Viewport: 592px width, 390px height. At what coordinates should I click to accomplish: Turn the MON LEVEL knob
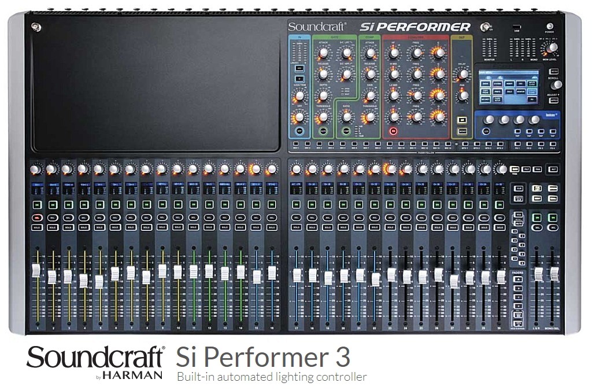coord(553,47)
